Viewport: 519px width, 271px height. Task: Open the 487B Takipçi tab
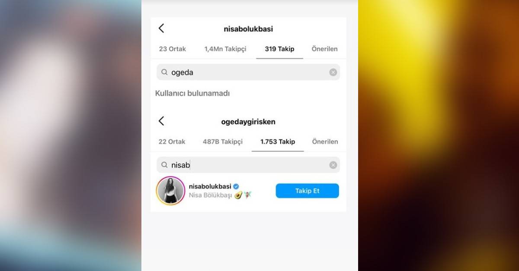(223, 142)
